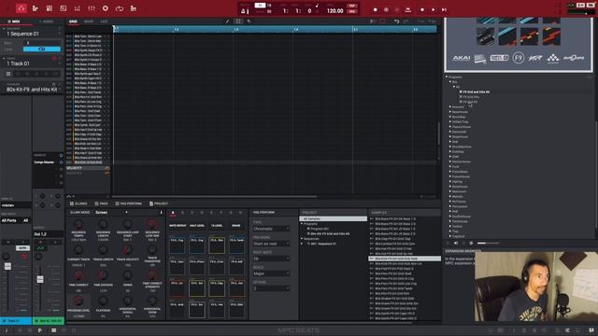Select pad bank B

click(x=183, y=213)
